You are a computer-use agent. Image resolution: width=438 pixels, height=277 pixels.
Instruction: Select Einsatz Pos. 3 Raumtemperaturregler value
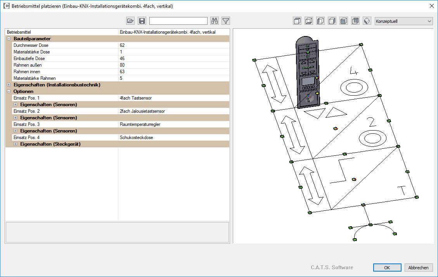click(x=173, y=124)
